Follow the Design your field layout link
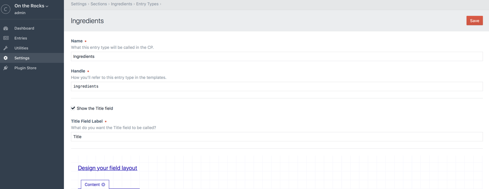 [108, 168]
